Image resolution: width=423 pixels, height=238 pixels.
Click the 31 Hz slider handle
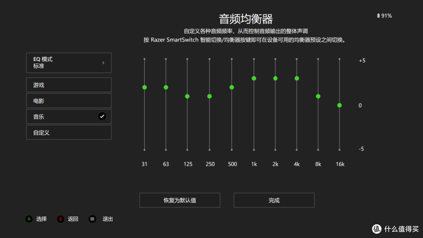(x=145, y=87)
